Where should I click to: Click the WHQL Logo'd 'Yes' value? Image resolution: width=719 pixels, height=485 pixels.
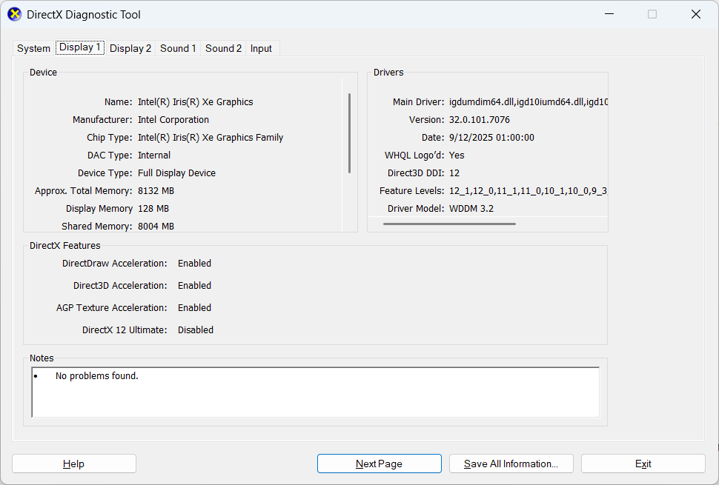click(x=457, y=155)
